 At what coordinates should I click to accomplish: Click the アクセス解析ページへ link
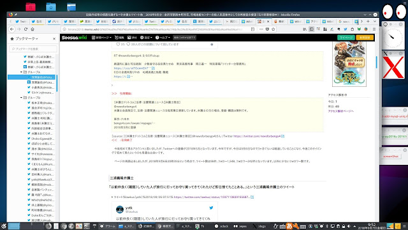pos(340,111)
